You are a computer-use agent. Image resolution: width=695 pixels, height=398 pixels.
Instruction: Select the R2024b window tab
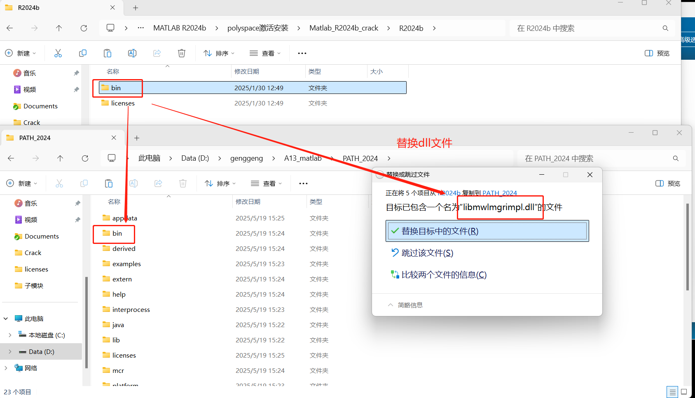pyautogui.click(x=61, y=8)
